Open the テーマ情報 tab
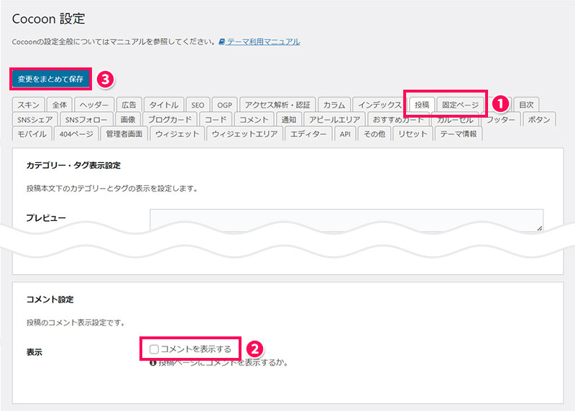 pyautogui.click(x=459, y=134)
